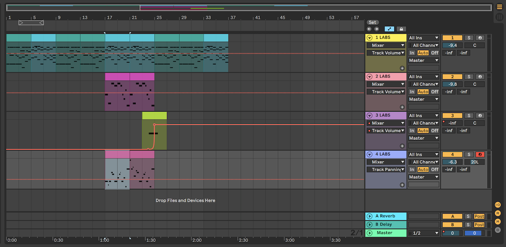506x247 pixels.
Task: Open the Master output 1/2 dropdown
Action: (423, 233)
